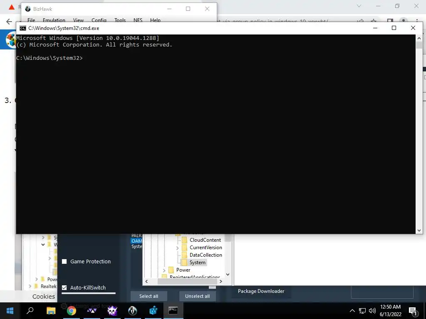426x319 pixels.
Task: Open the purple triangles app in taskbar
Action: 92,311
